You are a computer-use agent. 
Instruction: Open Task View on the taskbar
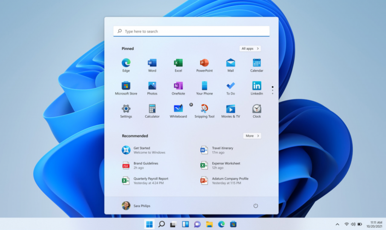tap(173, 224)
